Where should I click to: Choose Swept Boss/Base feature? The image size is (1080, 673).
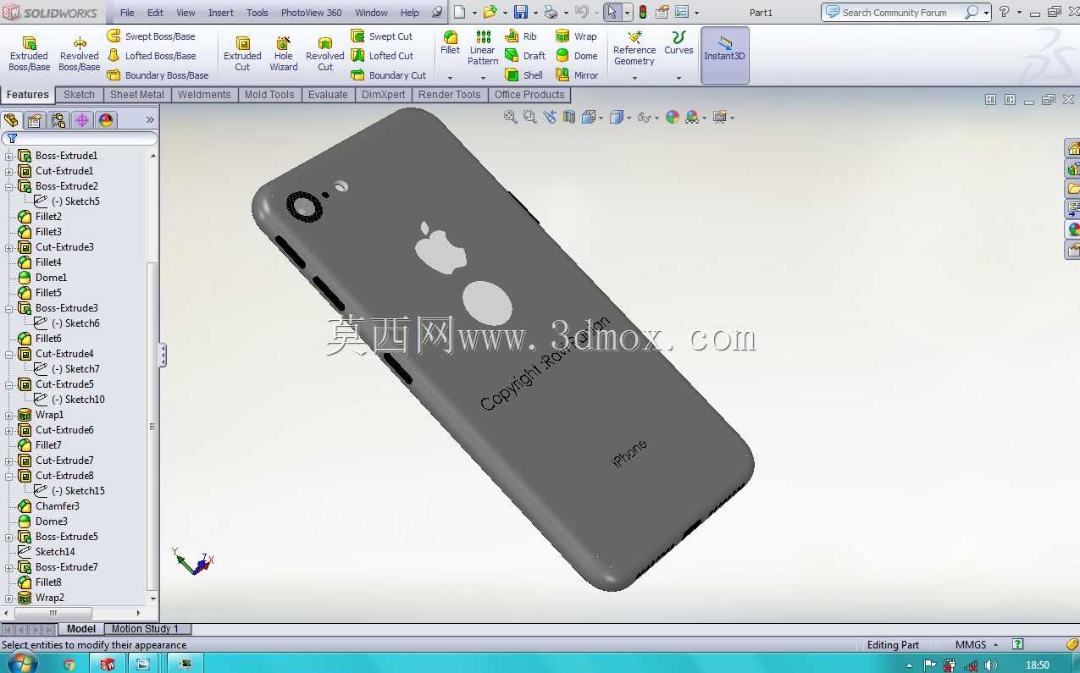click(x=151, y=36)
